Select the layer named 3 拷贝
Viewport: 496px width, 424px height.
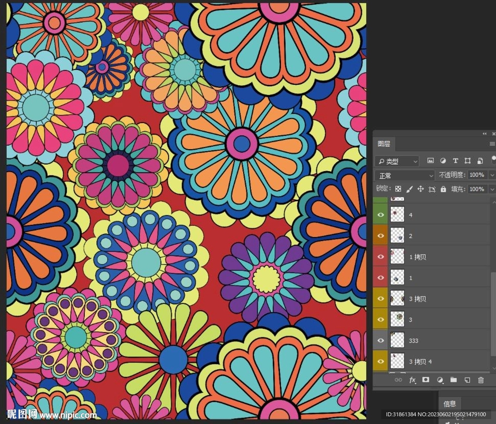click(x=418, y=298)
